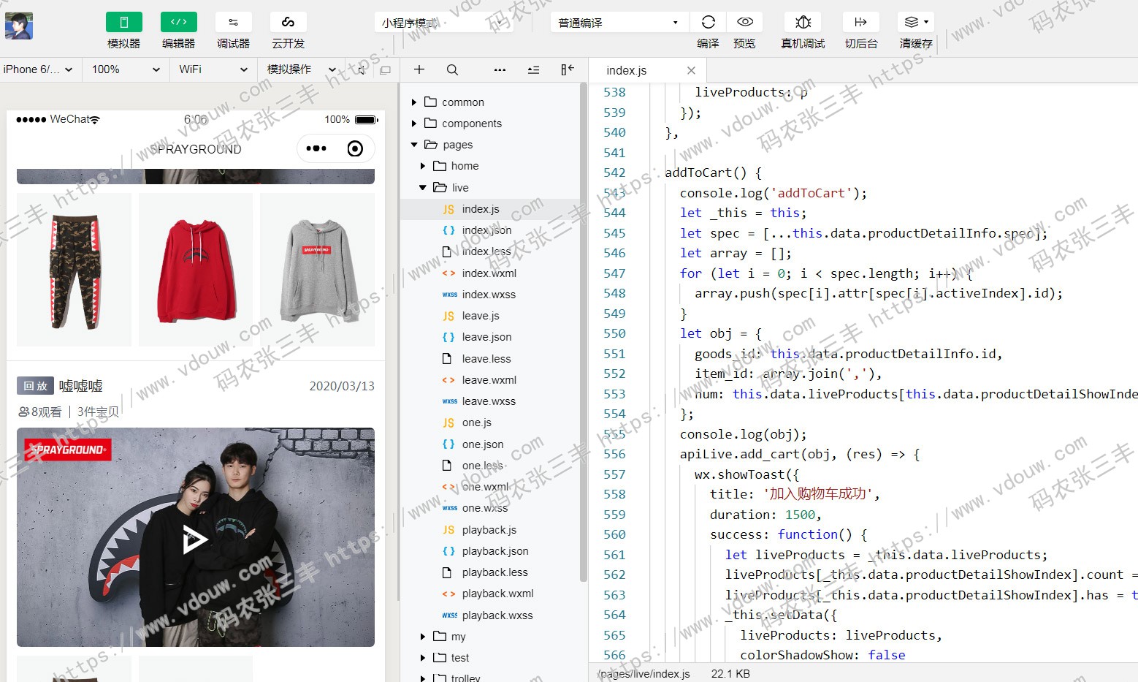Open 云开发 cloud development console
1138x682 pixels.
(x=288, y=23)
